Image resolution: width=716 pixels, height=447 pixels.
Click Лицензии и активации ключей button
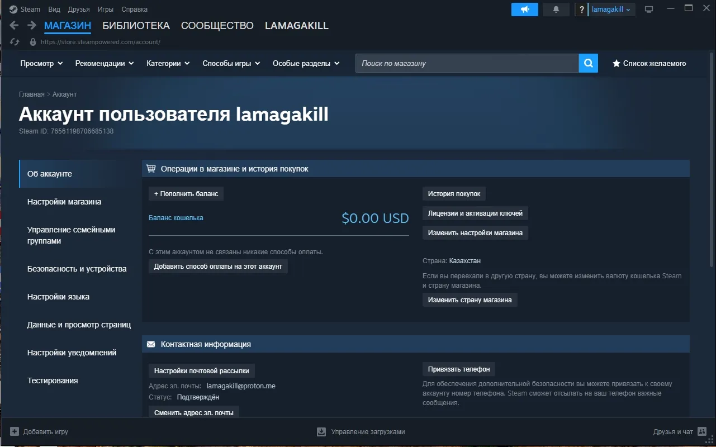pyautogui.click(x=475, y=213)
